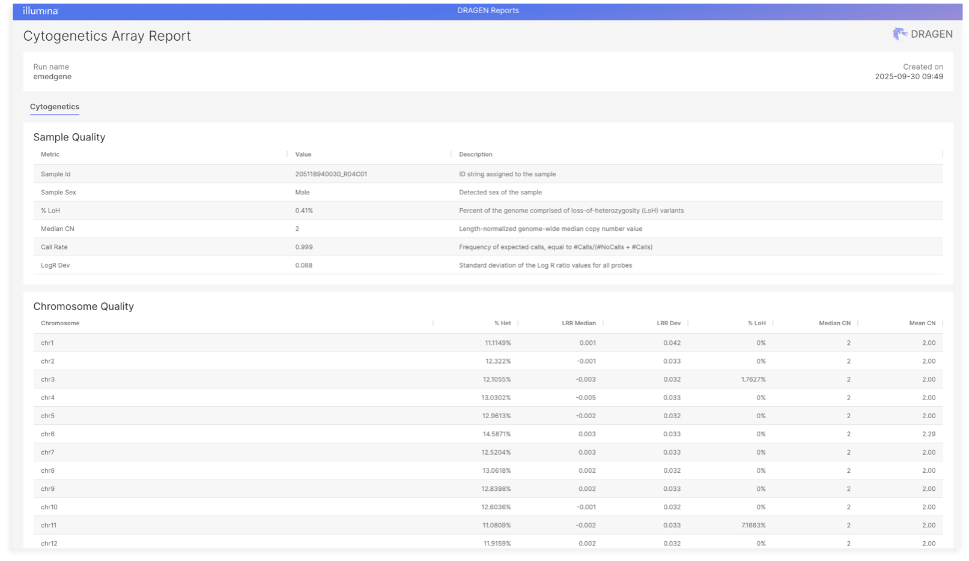Click the Sample Id value 205118940030_R04C01

tap(331, 174)
